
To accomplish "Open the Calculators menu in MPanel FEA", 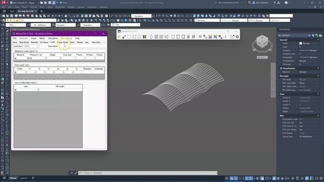I will [53, 38].
